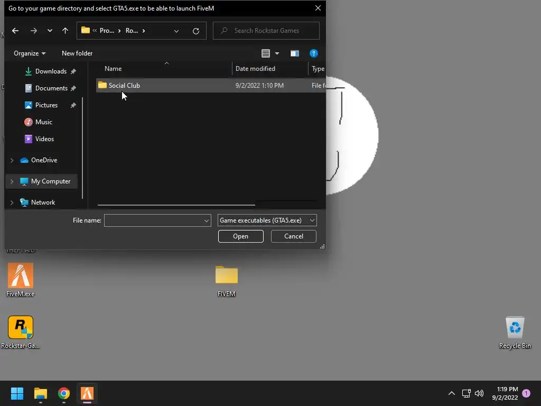Open view options dropdown arrow
This screenshot has height=406, width=541.
[277, 53]
